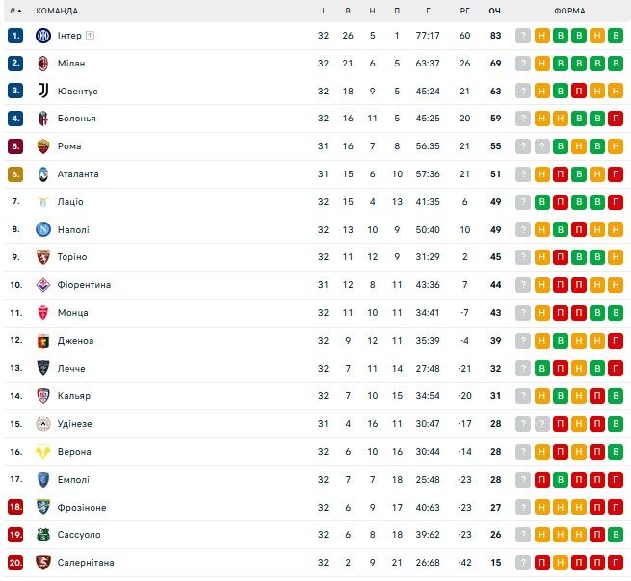
Task: Click the Torino bull logo
Action: point(42,257)
